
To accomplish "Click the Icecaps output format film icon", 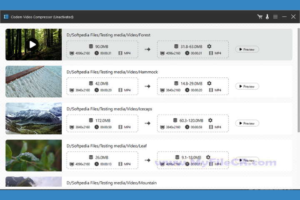I will [x=211, y=127].
